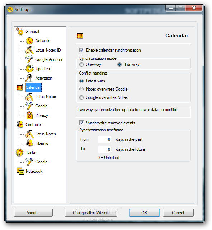
Task: Select Two-way synchronization mode
Action: (x=119, y=64)
